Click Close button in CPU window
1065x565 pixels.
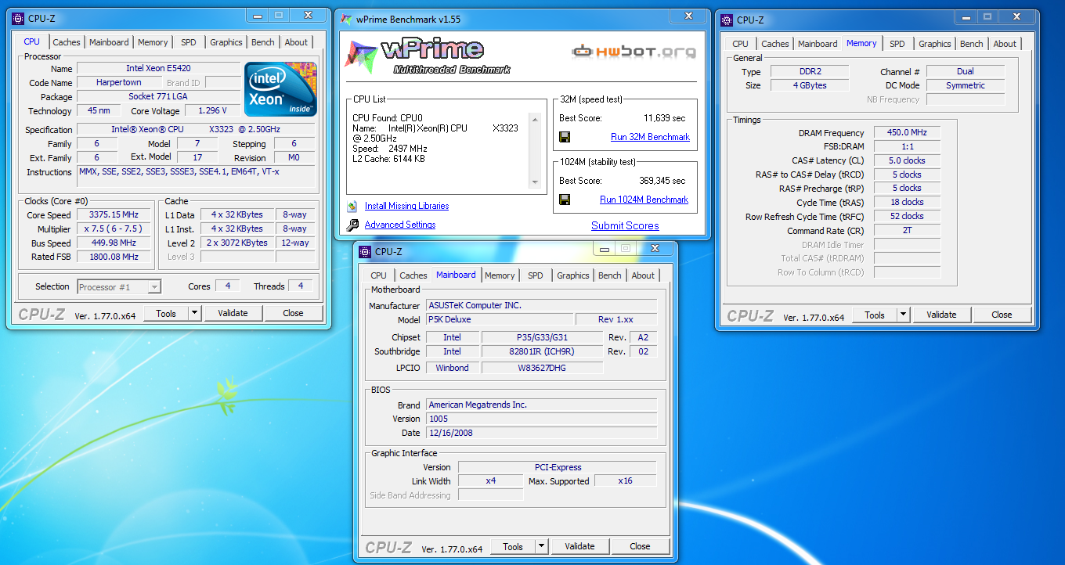[x=293, y=313]
